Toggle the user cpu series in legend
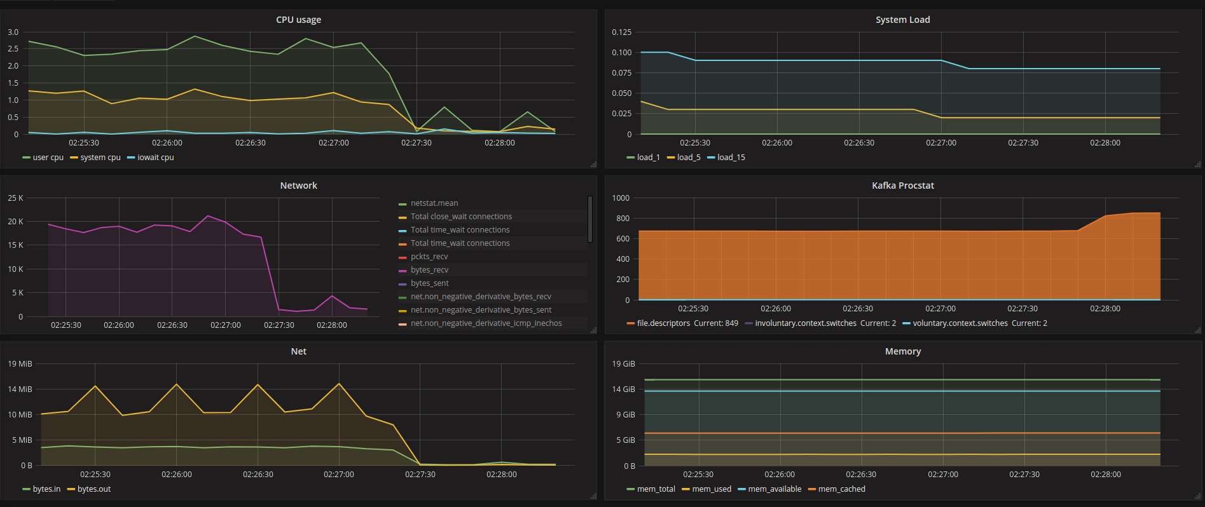This screenshot has height=507, width=1205. pos(48,158)
